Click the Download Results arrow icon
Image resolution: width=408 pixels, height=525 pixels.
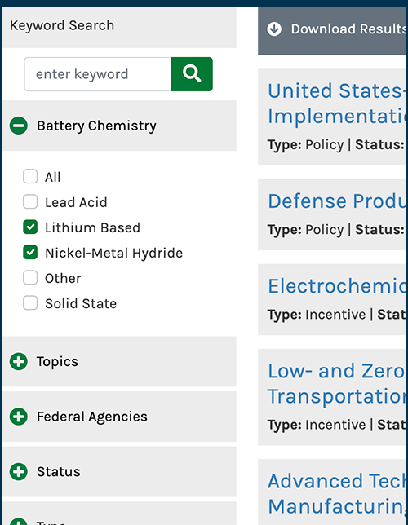point(274,29)
